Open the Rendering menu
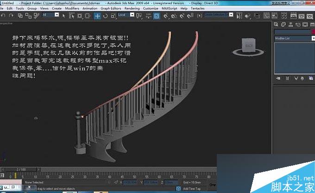Image resolution: width=315 pixels, height=193 pixels. tap(132, 8)
